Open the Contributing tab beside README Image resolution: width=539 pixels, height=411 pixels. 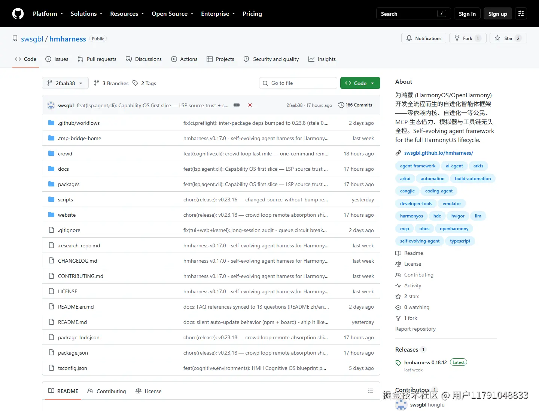click(107, 391)
